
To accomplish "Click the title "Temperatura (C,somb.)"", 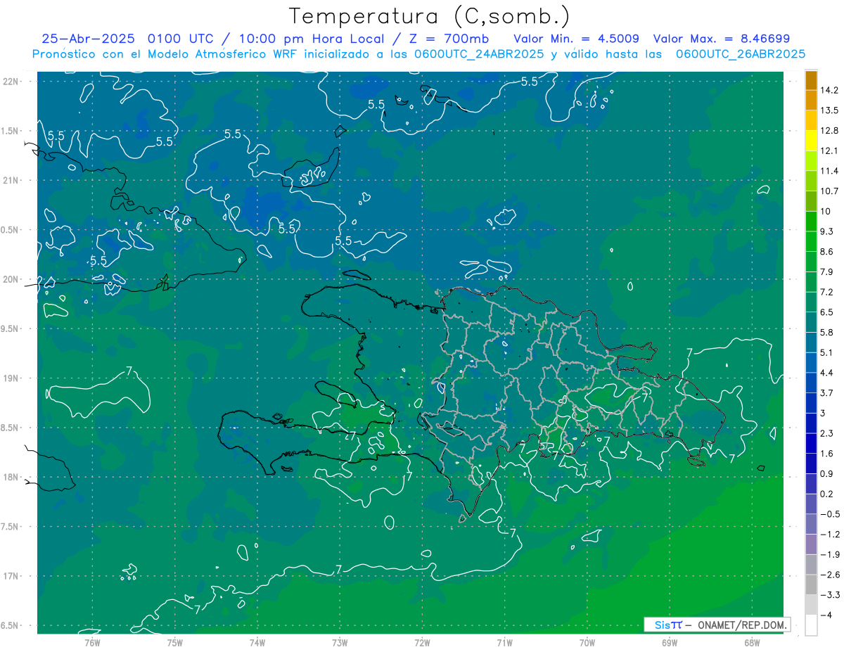I will tap(429, 15).
